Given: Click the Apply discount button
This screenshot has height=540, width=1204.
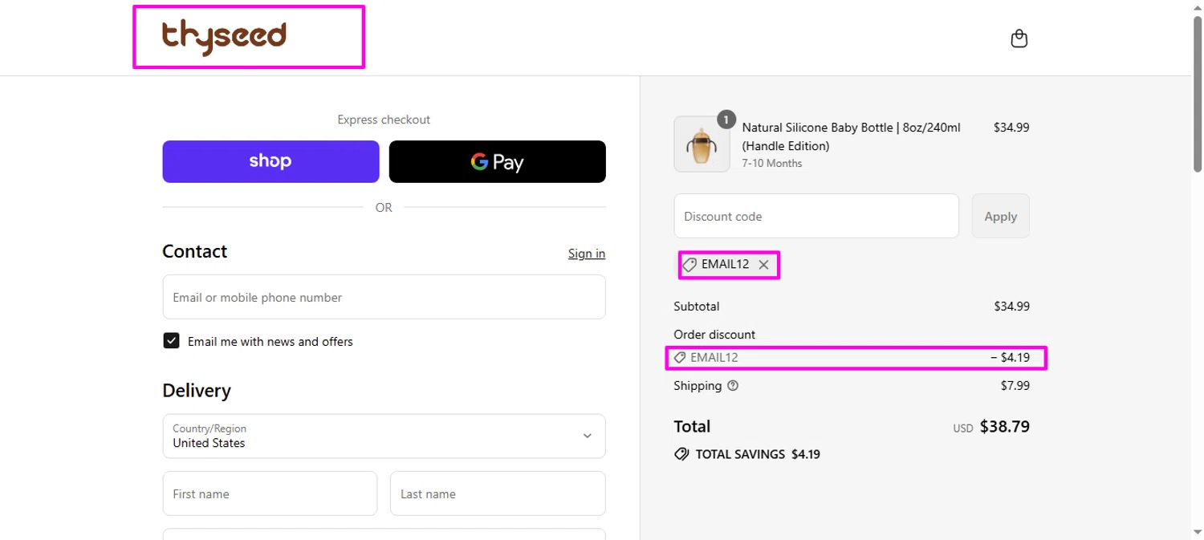Looking at the screenshot, I should click(x=1000, y=216).
